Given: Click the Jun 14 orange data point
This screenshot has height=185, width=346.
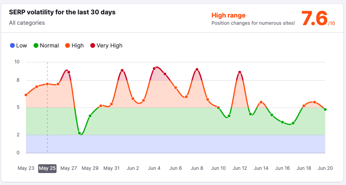Looking at the screenshot, I should pyautogui.click(x=261, y=102).
